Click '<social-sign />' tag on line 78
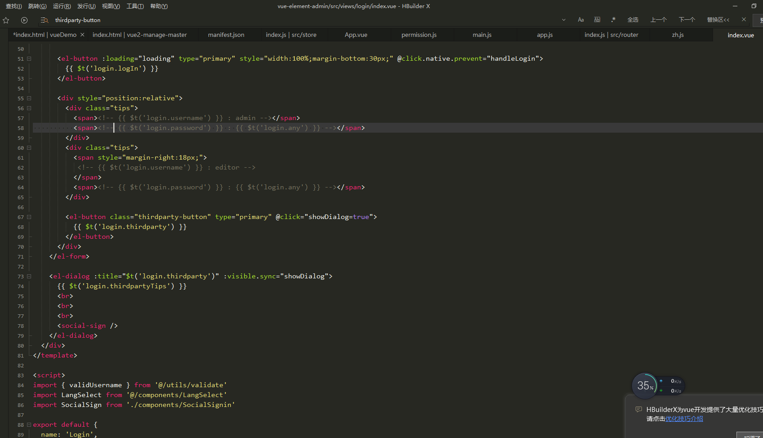This screenshot has width=763, height=438. point(87,326)
